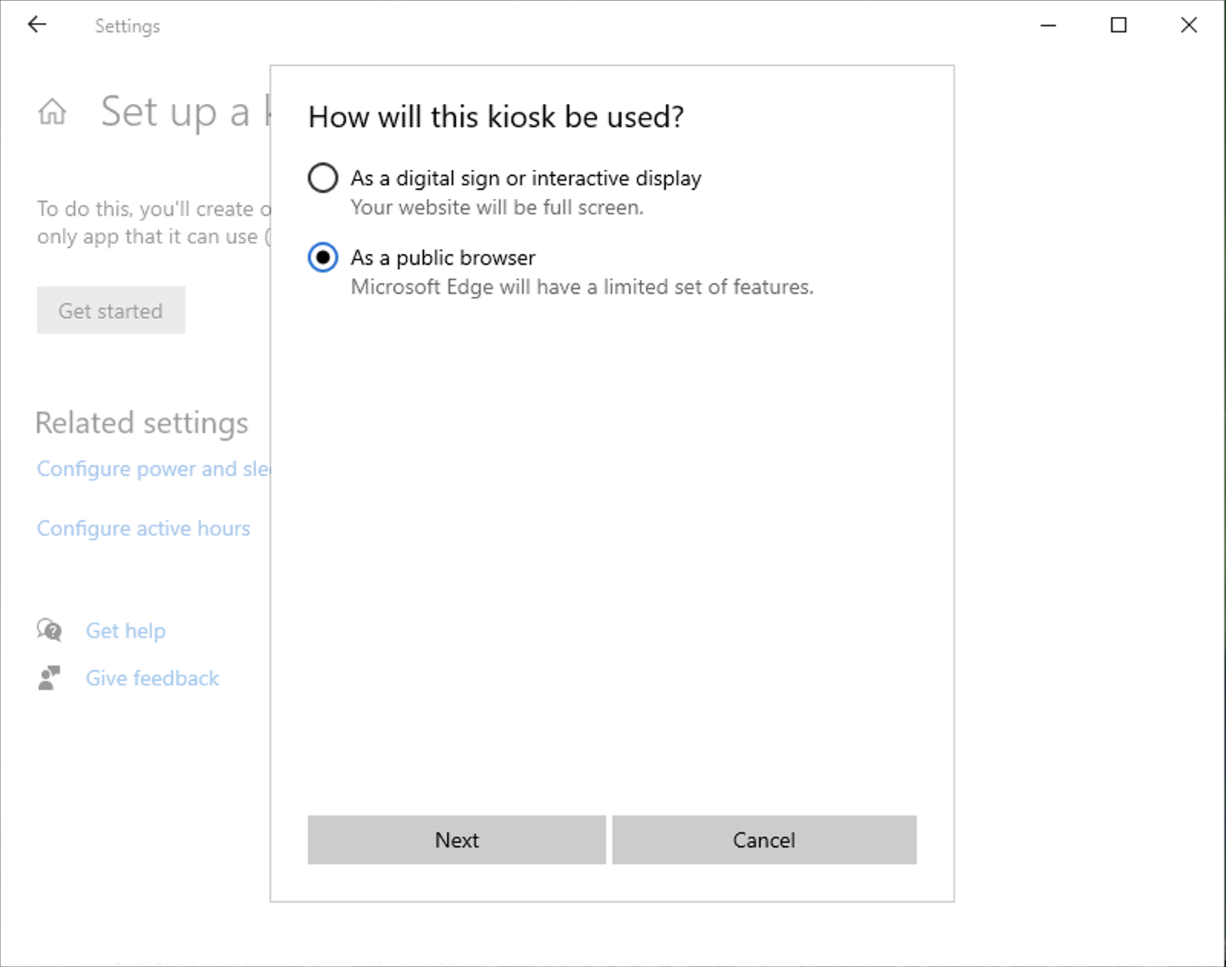
Task: Click 'Microsoft Edge will have a limited' description
Action: [x=582, y=287]
